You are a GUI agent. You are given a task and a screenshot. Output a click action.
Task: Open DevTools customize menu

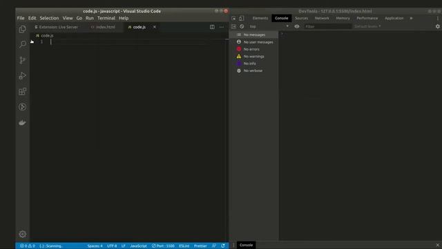(x=437, y=18)
